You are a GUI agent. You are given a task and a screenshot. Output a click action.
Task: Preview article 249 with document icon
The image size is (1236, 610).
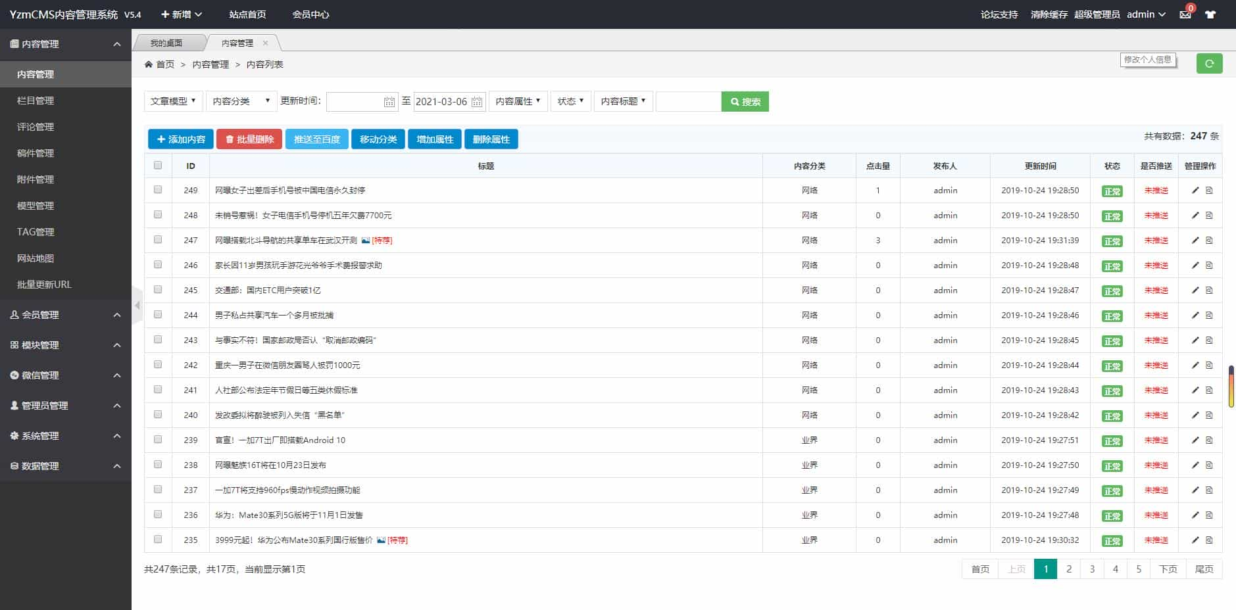[1209, 190]
